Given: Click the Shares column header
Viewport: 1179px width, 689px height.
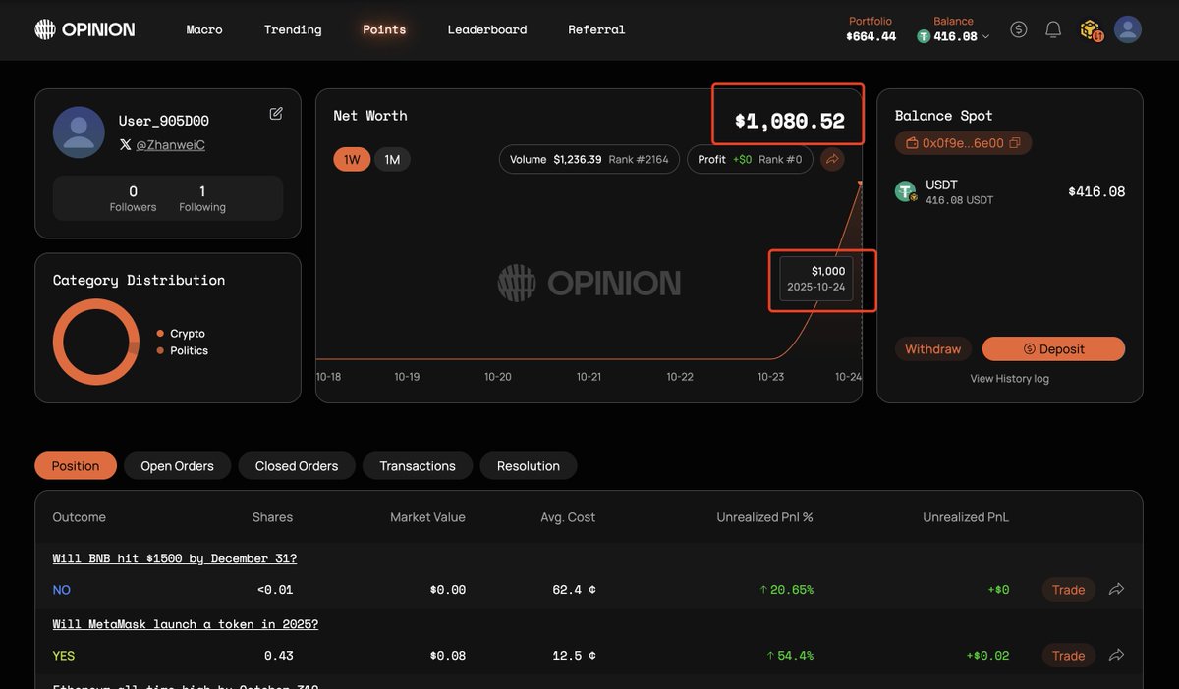Looking at the screenshot, I should 272,517.
